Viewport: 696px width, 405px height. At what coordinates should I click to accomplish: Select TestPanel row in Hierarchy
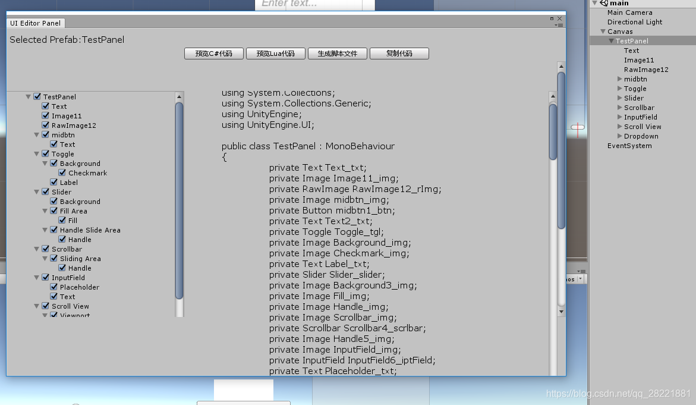click(x=643, y=41)
